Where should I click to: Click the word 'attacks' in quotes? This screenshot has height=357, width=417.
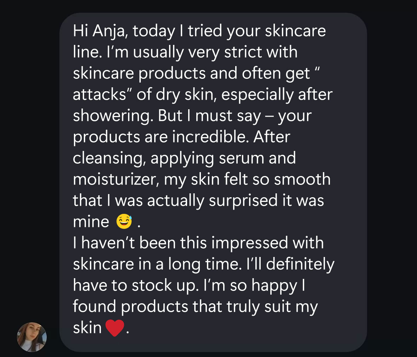click(x=99, y=95)
